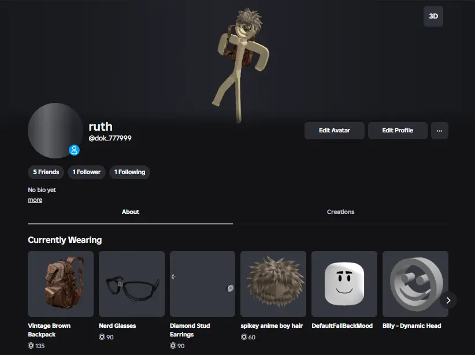Show next Currently Wearing items with arrow
Image resolution: width=475 pixels, height=355 pixels.
coord(448,300)
